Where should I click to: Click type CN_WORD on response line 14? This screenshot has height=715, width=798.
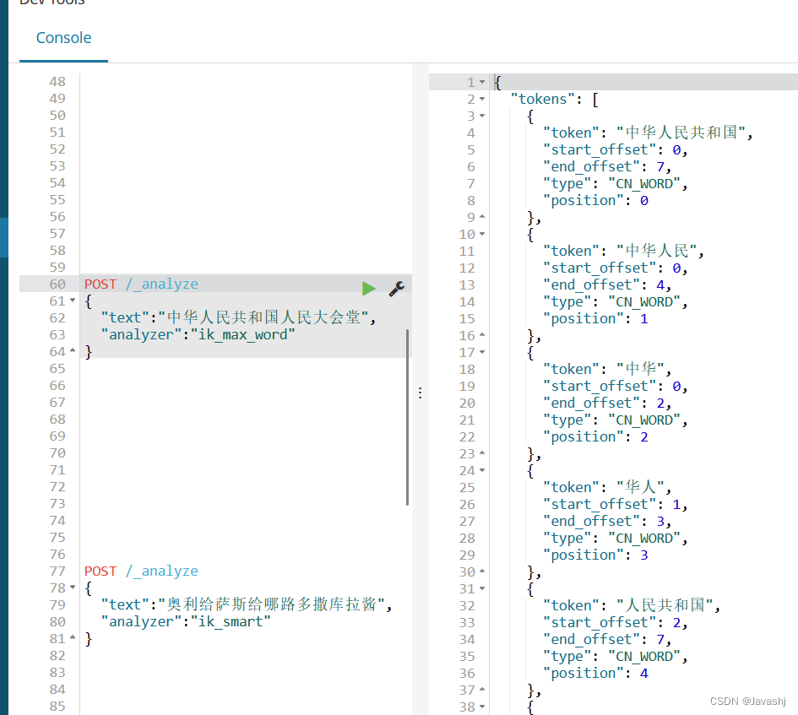click(x=644, y=301)
